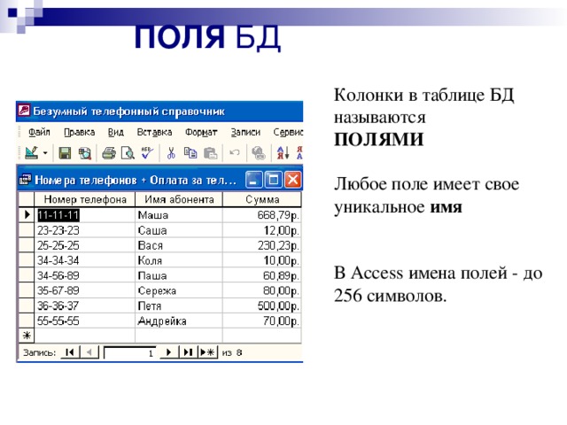567x425 pixels.
Task: Click the Copy toolbar icon
Action: tap(190, 153)
